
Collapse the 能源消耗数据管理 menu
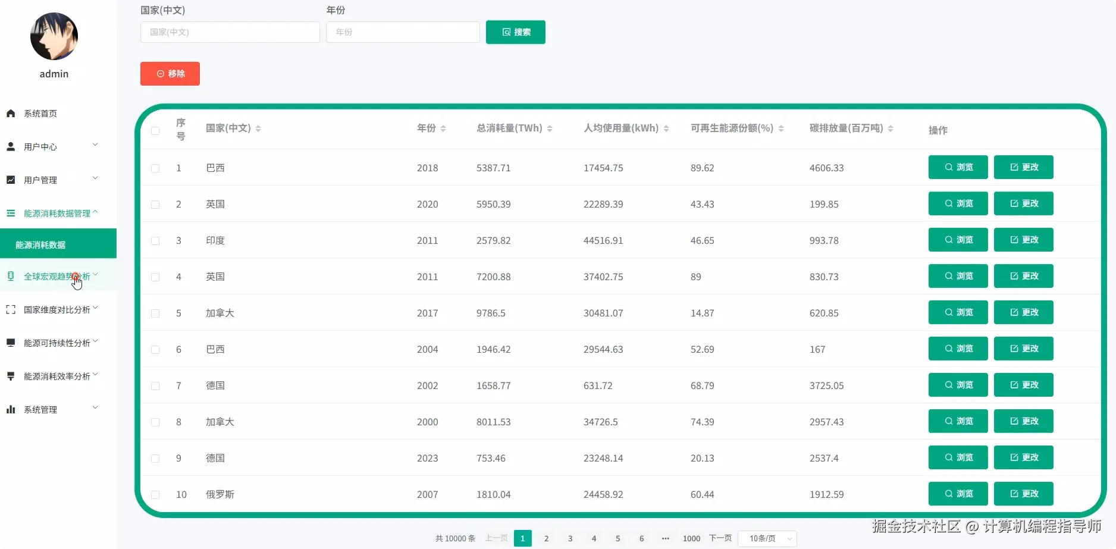54,212
